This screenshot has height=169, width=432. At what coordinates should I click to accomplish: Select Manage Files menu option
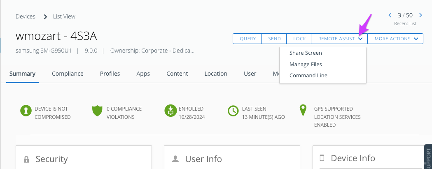(x=306, y=64)
